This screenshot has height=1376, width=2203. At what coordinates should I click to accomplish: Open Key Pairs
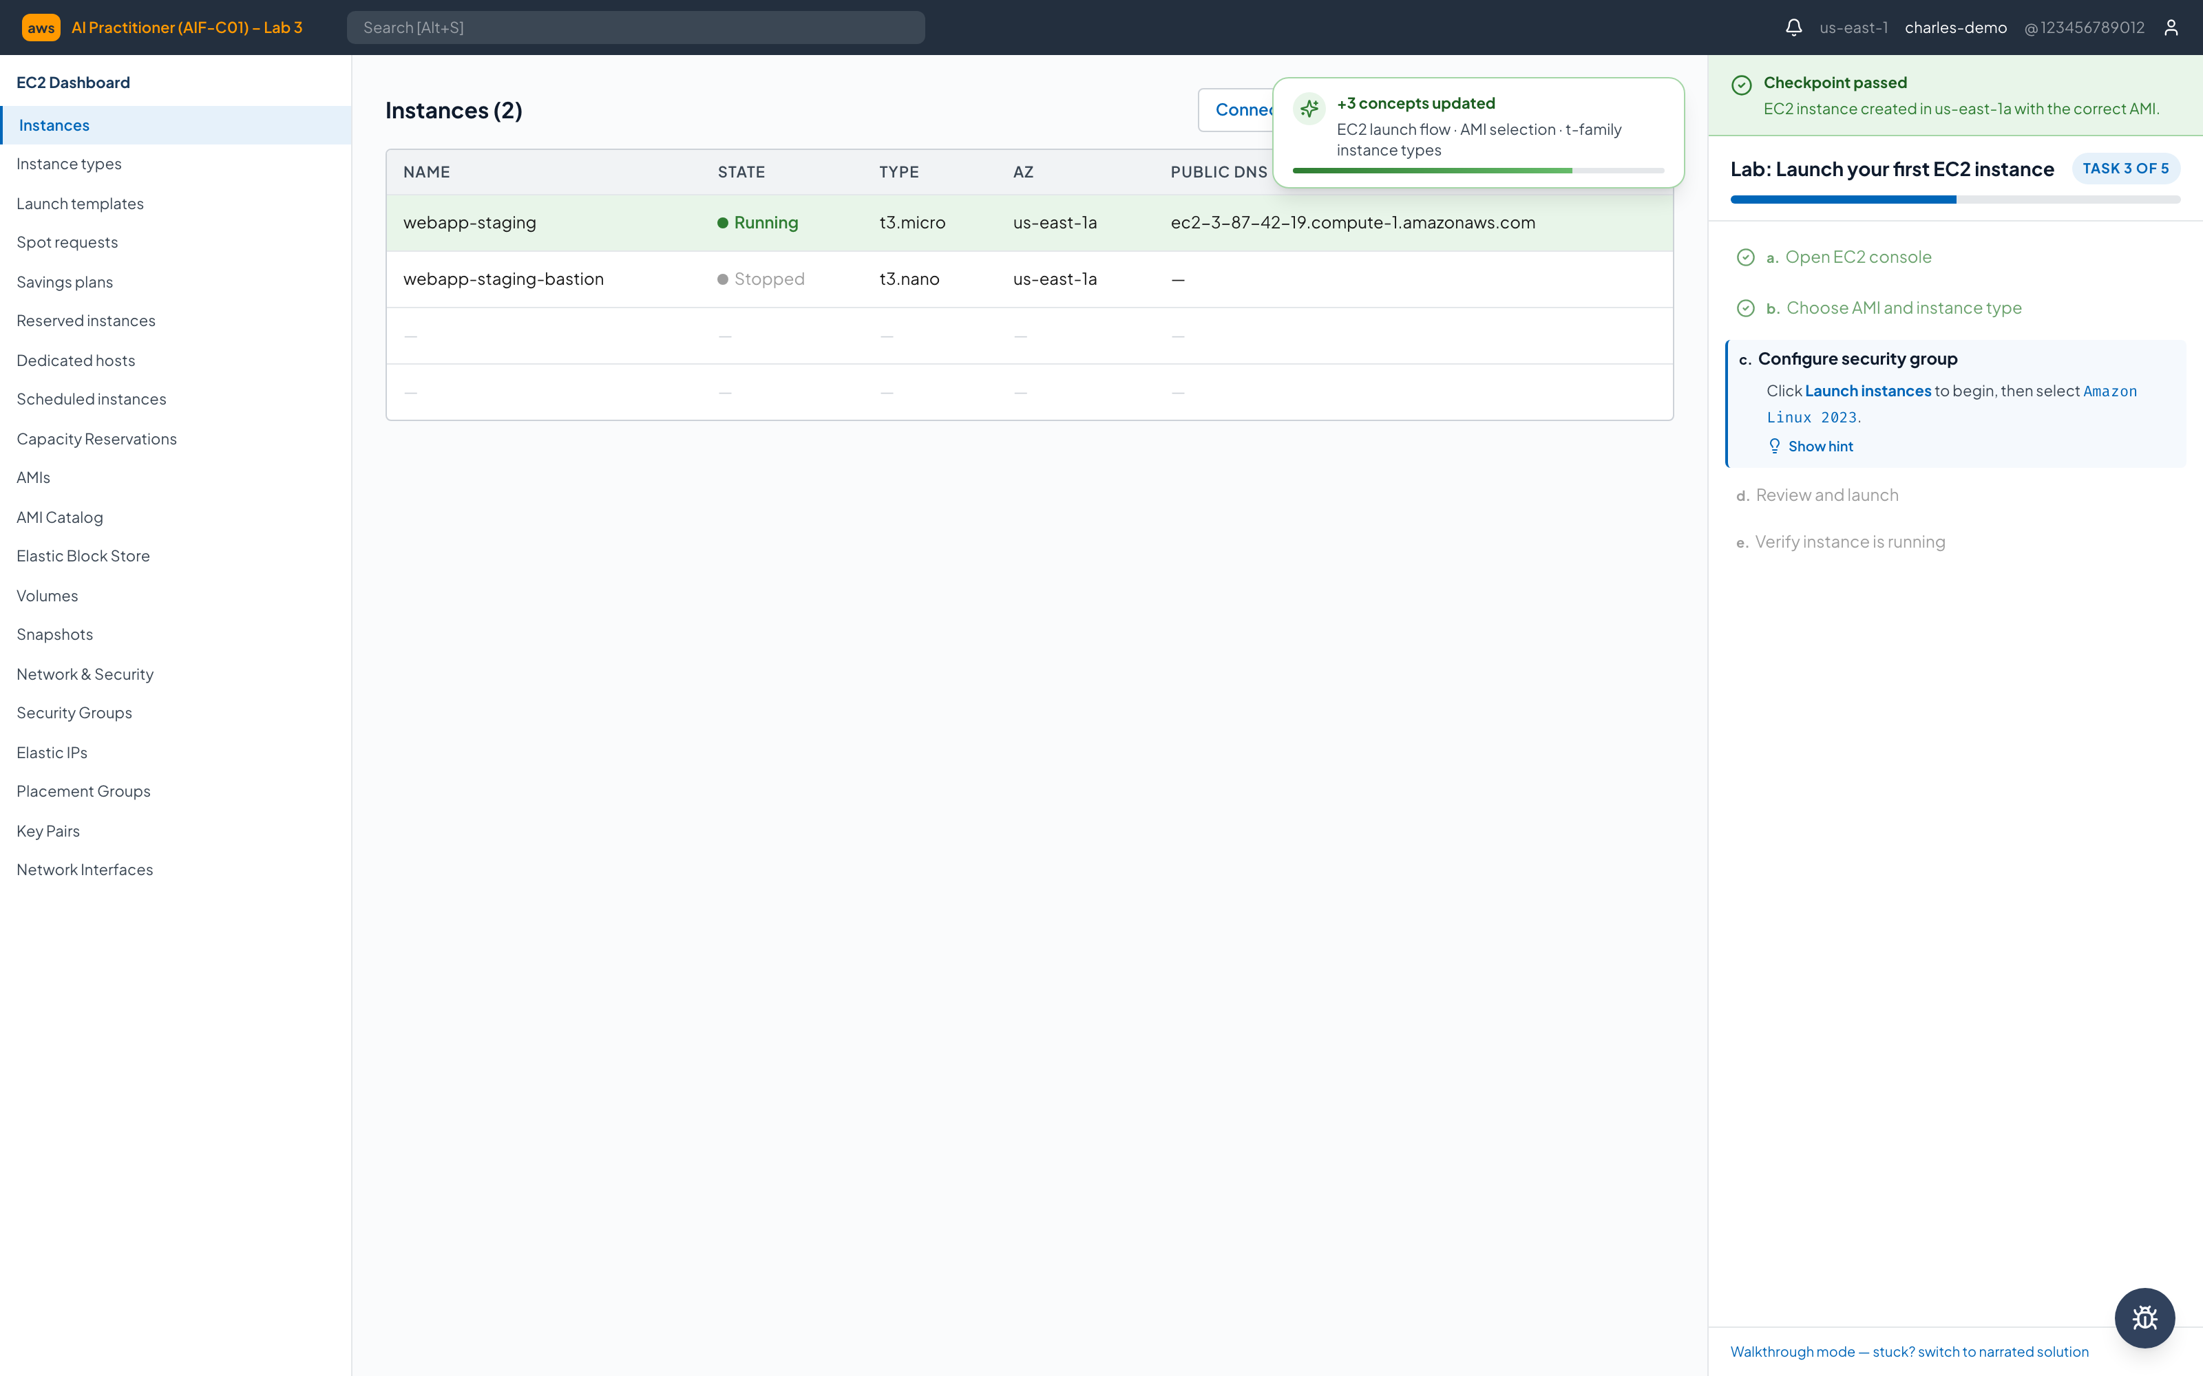[x=48, y=831]
